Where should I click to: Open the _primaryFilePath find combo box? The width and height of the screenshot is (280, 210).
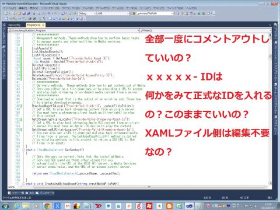(155, 13)
